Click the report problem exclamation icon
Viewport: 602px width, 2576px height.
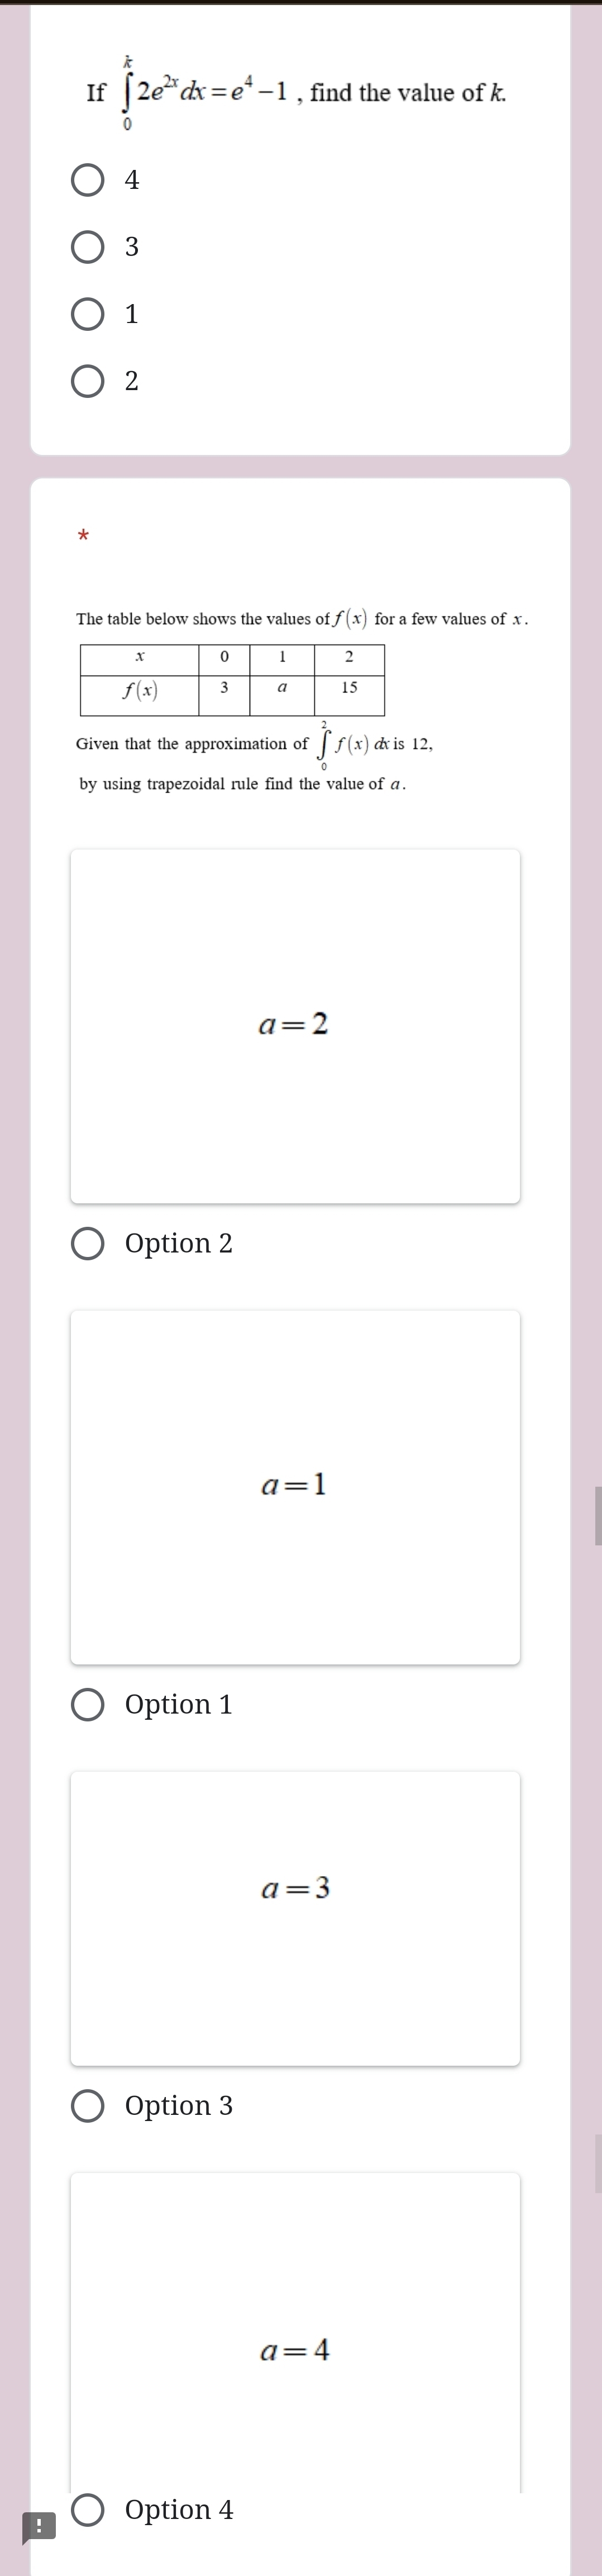point(38,2528)
